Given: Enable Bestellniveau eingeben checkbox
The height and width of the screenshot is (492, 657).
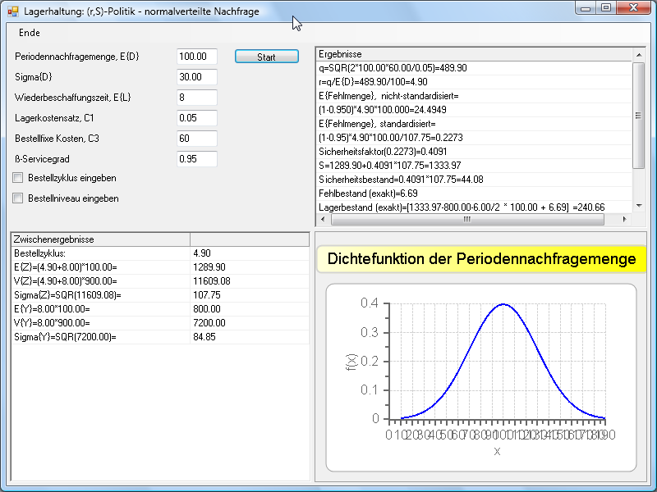Looking at the screenshot, I should (x=18, y=198).
